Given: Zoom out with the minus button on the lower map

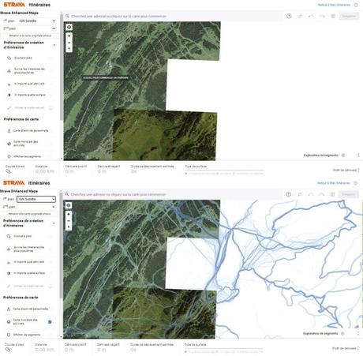Looking at the screenshot, I should (x=69, y=220).
